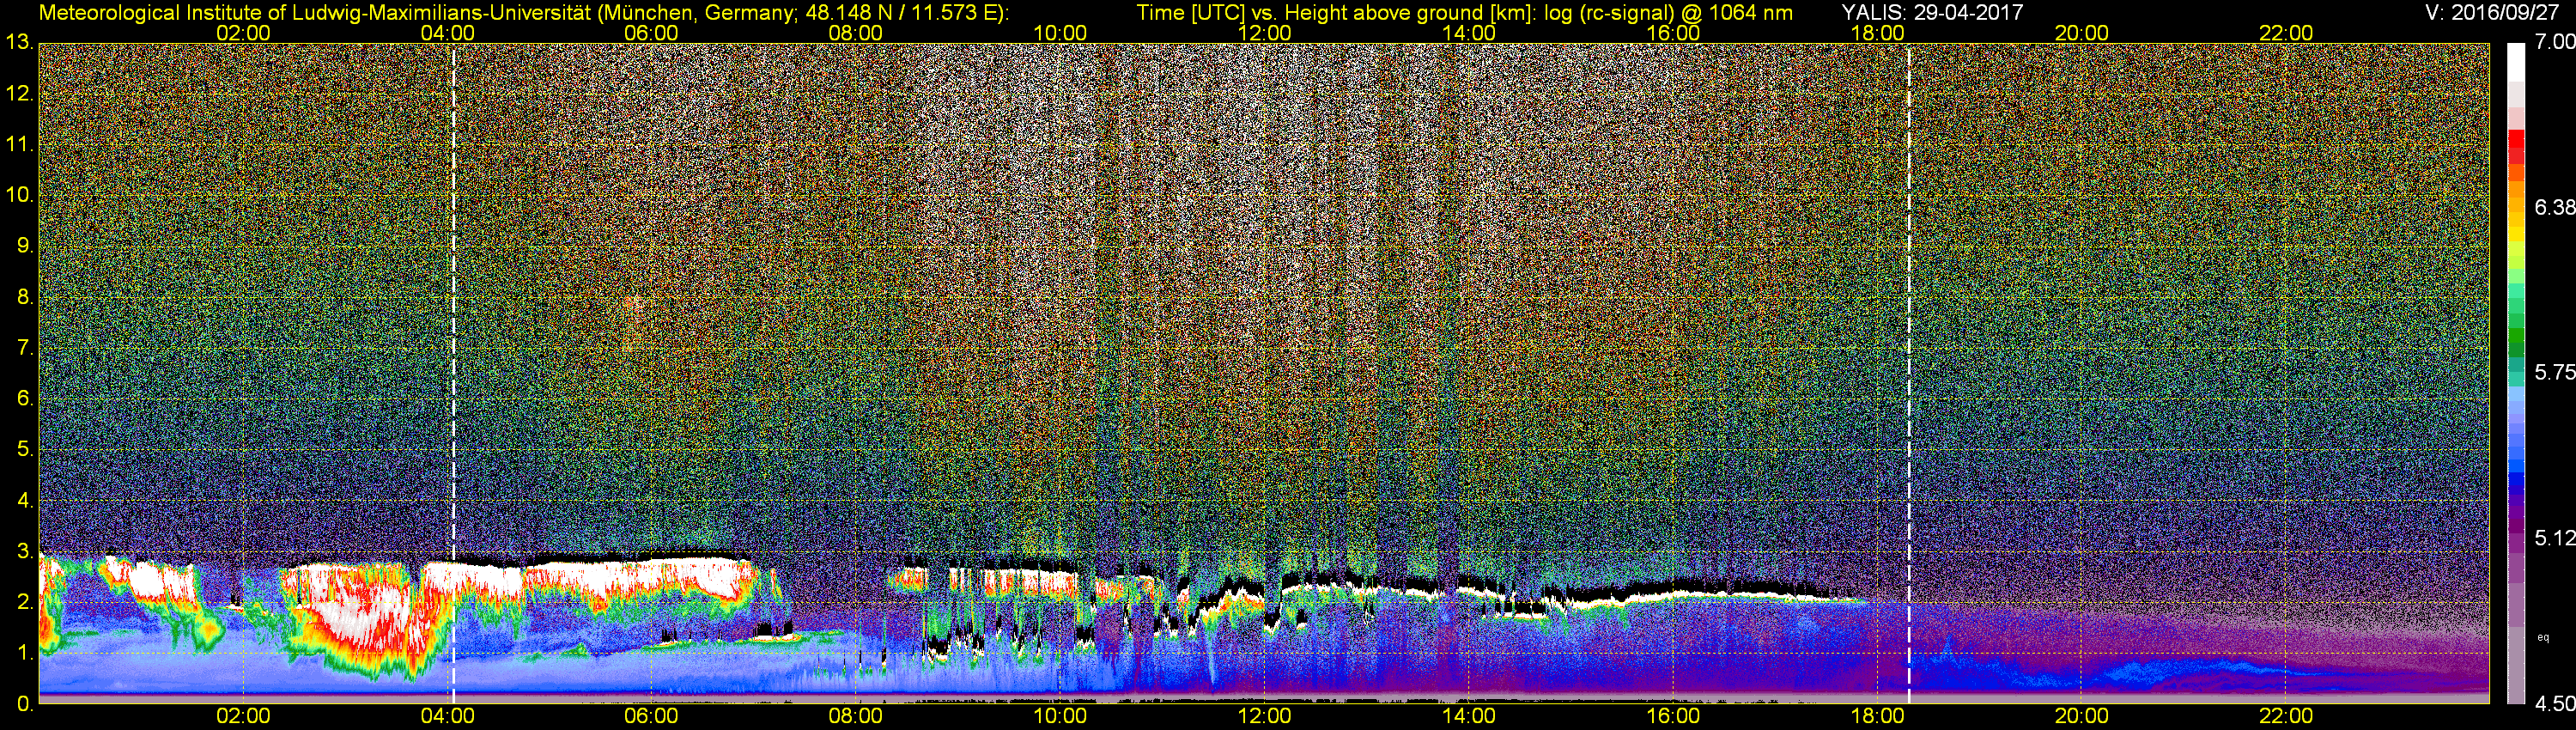This screenshot has height=730, width=2576.
Task: Pick the white top segment of color bar
Action: [2515, 62]
